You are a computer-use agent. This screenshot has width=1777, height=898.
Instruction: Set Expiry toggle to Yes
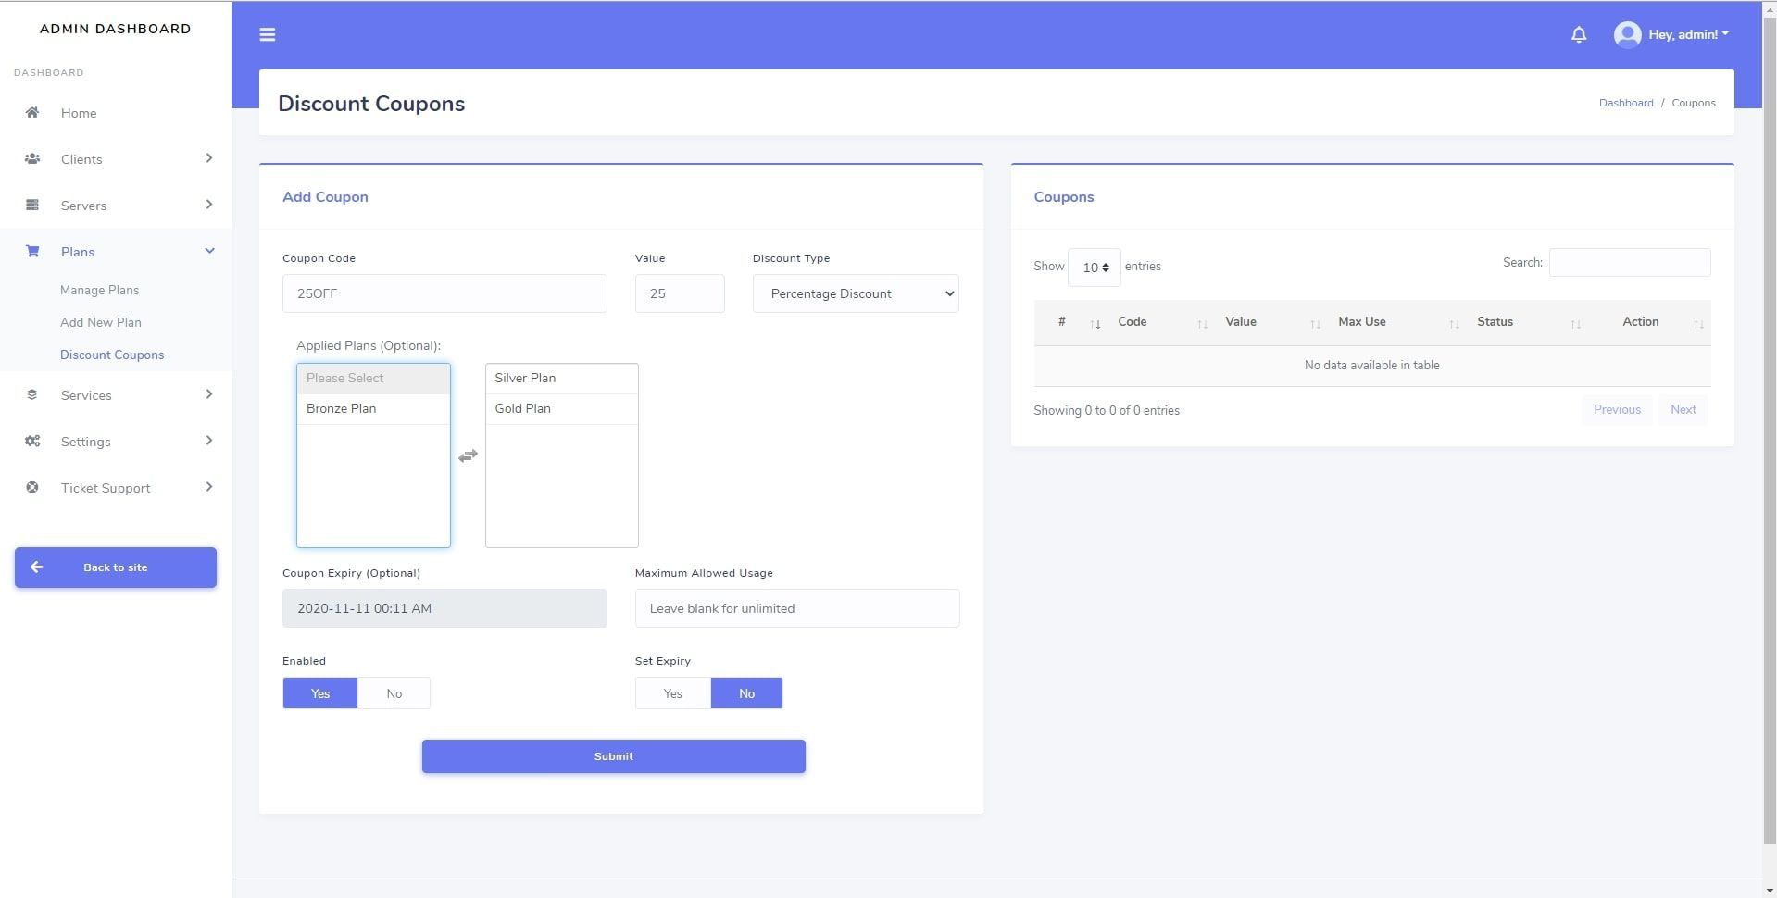(672, 693)
